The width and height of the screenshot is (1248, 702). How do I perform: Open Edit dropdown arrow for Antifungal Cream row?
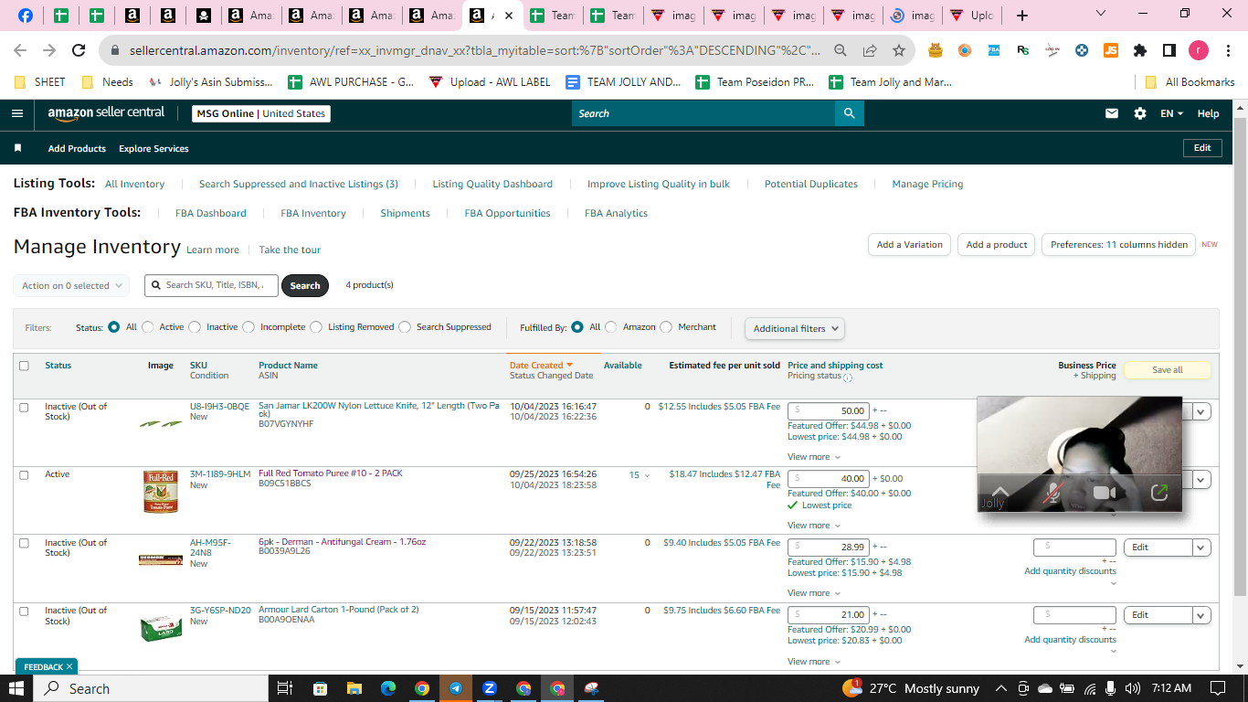click(x=1201, y=548)
